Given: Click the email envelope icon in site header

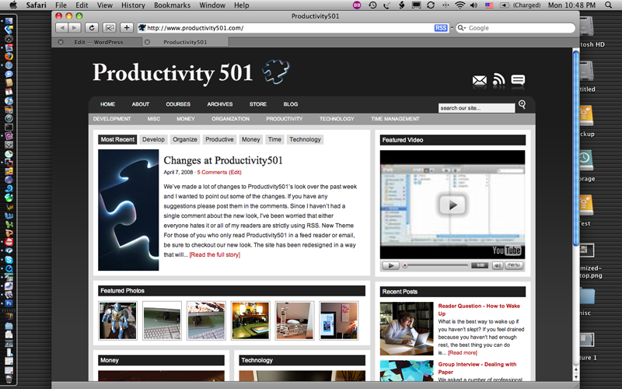Looking at the screenshot, I should click(479, 81).
